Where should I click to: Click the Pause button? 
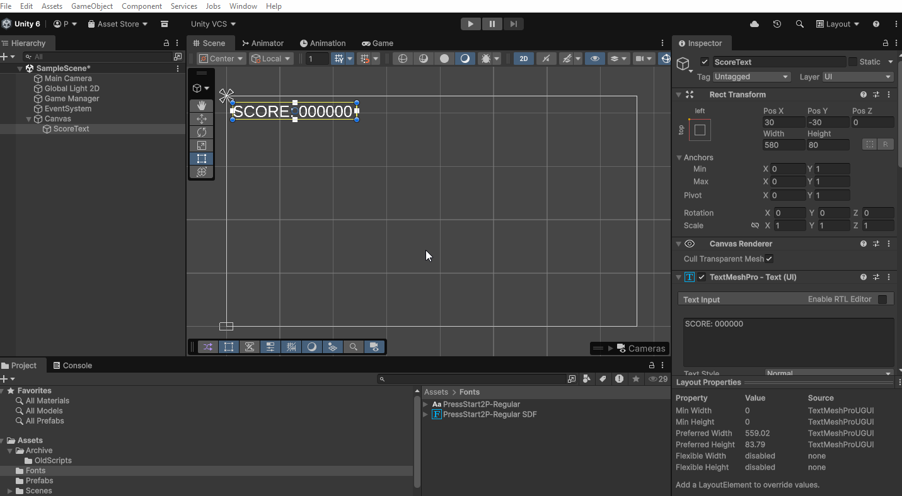492,24
